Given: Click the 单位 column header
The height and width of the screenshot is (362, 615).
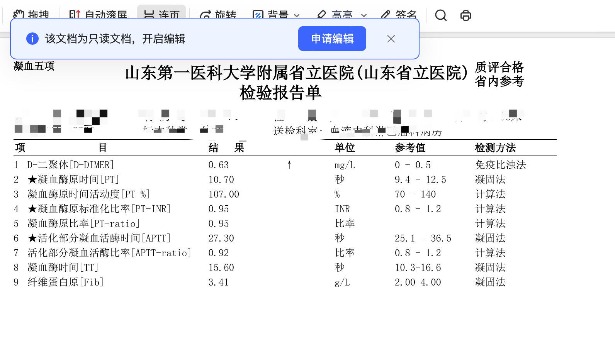Looking at the screenshot, I should pyautogui.click(x=345, y=147).
